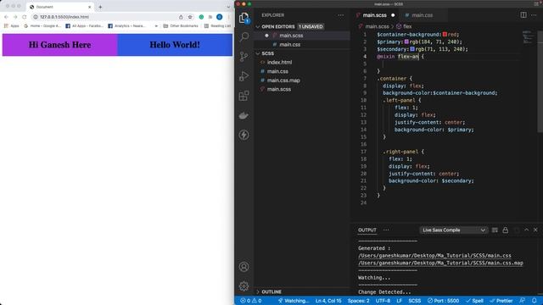Open more panel tabs via ellipsis
The height and width of the screenshot is (305, 543).
[x=386, y=230]
